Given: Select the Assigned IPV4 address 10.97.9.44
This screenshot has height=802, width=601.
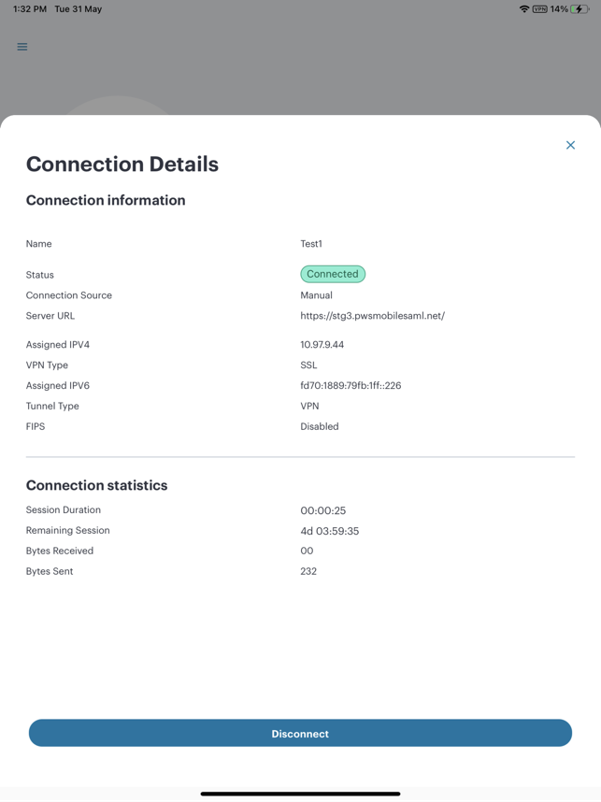Looking at the screenshot, I should point(322,345).
